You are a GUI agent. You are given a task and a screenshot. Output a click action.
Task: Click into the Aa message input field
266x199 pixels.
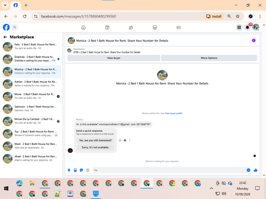(x=169, y=170)
